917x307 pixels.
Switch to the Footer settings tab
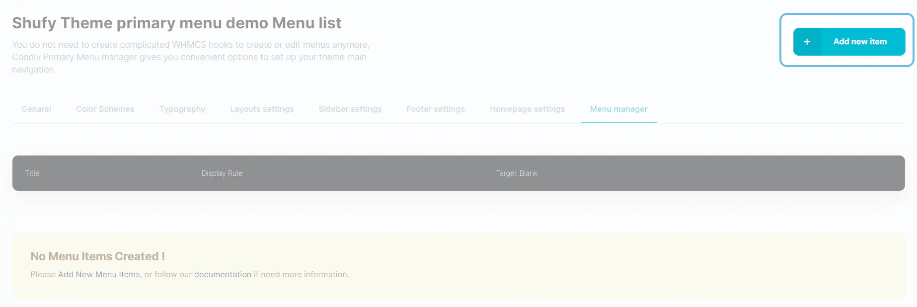[x=436, y=109]
